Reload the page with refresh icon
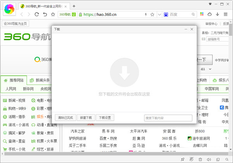The height and width of the screenshot is (163, 233). [x=37, y=14]
